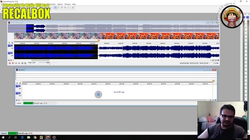The width and height of the screenshot is (250, 140).
Task: Select the highlighted Edit tool in the toolbar
Action: click(55, 7)
